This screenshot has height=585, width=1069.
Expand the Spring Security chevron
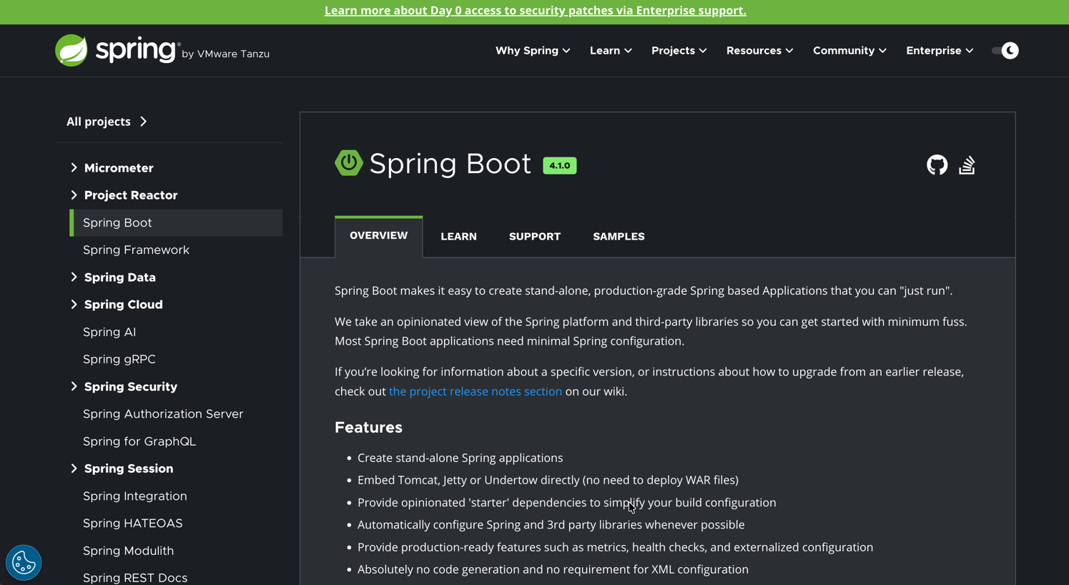[74, 387]
